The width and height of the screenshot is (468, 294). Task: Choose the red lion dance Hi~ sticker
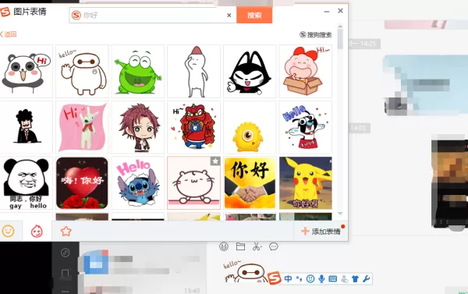193,127
